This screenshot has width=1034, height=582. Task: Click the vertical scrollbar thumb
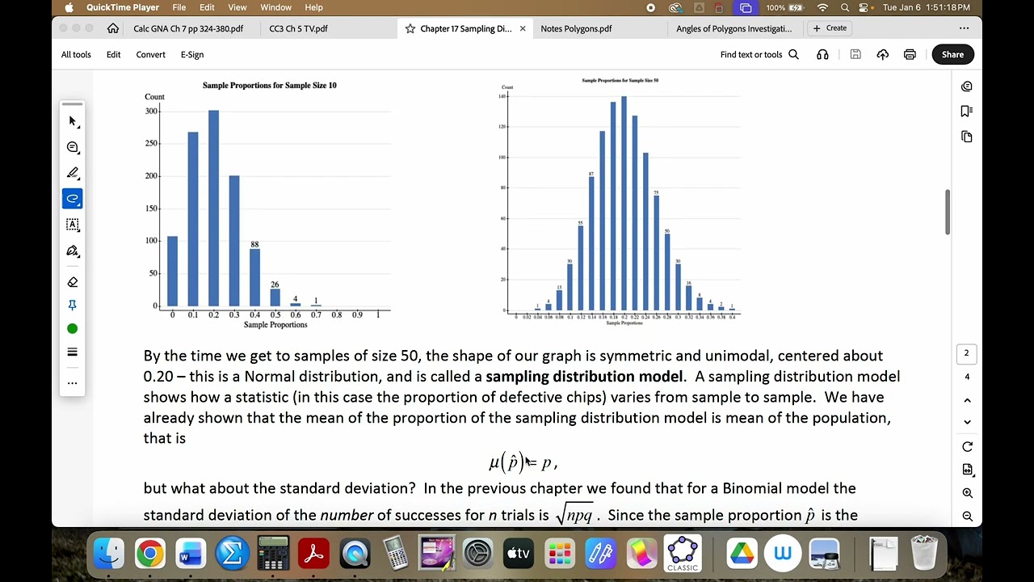948,213
